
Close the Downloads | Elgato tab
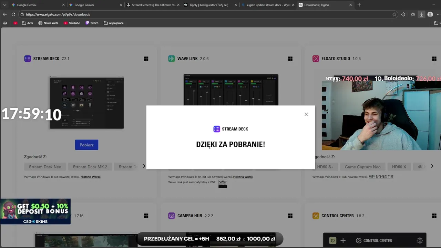tap(350, 5)
